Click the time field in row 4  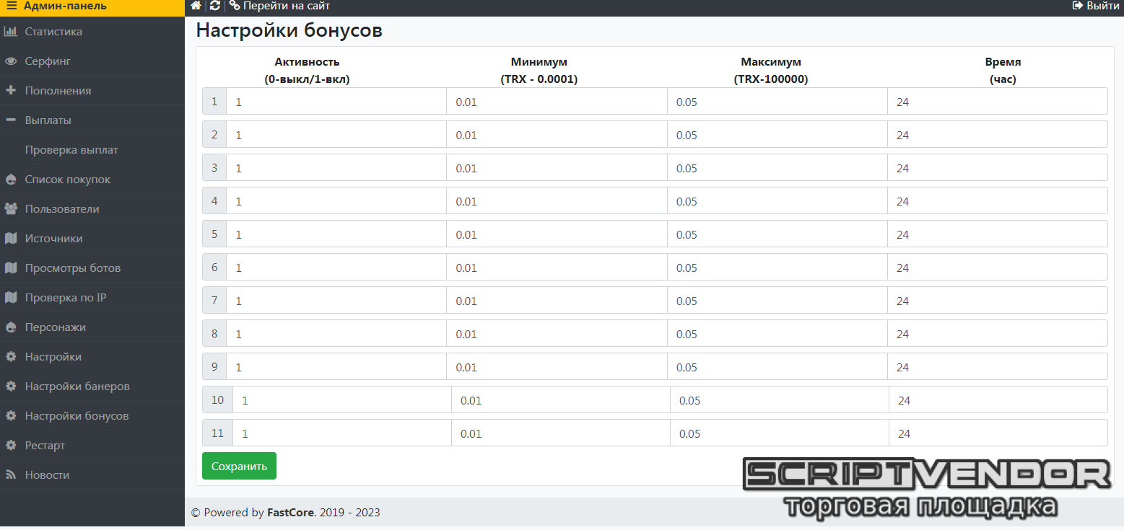click(998, 201)
